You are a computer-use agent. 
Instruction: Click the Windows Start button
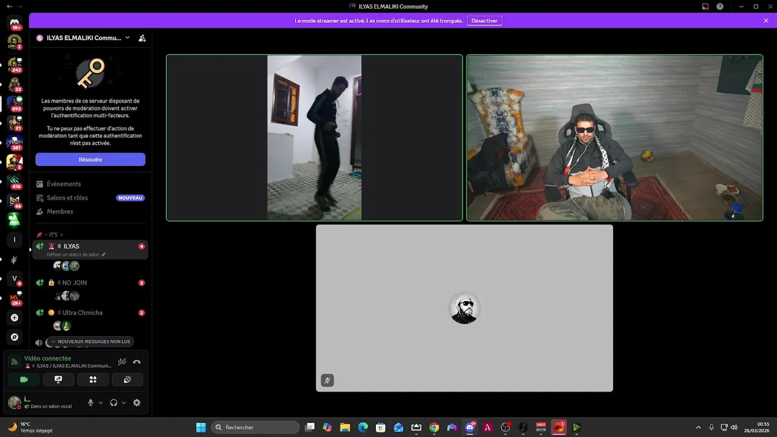(201, 427)
